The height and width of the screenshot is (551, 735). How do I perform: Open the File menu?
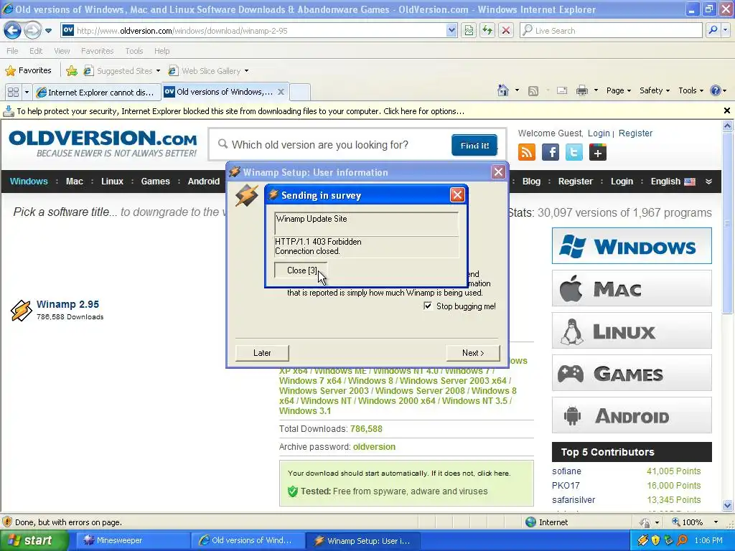(x=13, y=51)
